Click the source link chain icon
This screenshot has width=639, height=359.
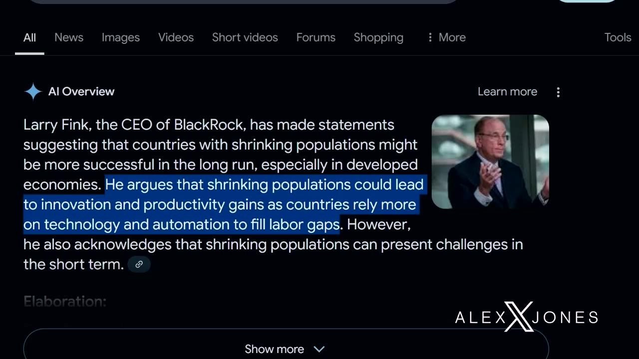click(x=139, y=264)
